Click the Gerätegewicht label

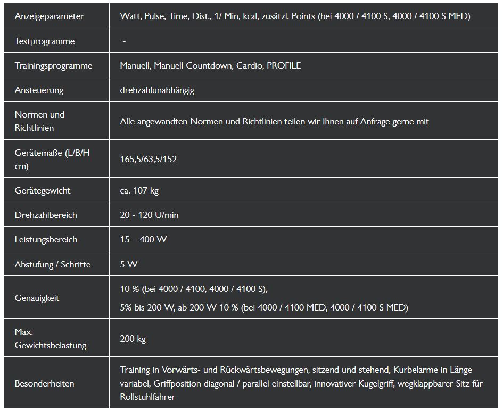click(x=43, y=191)
